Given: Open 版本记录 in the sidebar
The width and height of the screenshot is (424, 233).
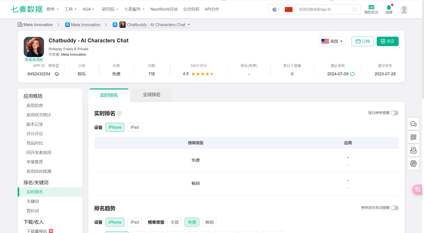Looking at the screenshot, I should tap(35, 124).
